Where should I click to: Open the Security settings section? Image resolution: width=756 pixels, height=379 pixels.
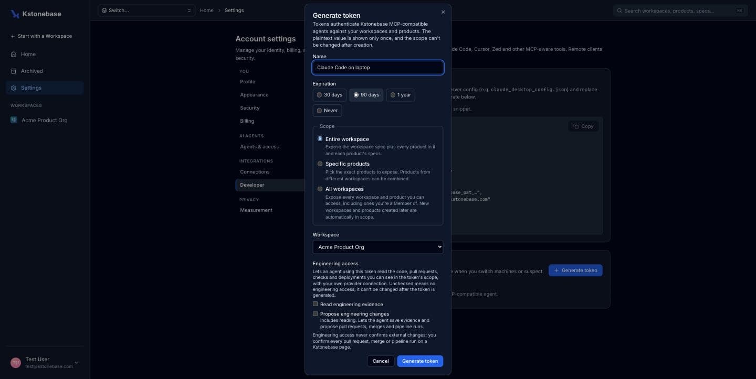pyautogui.click(x=250, y=108)
